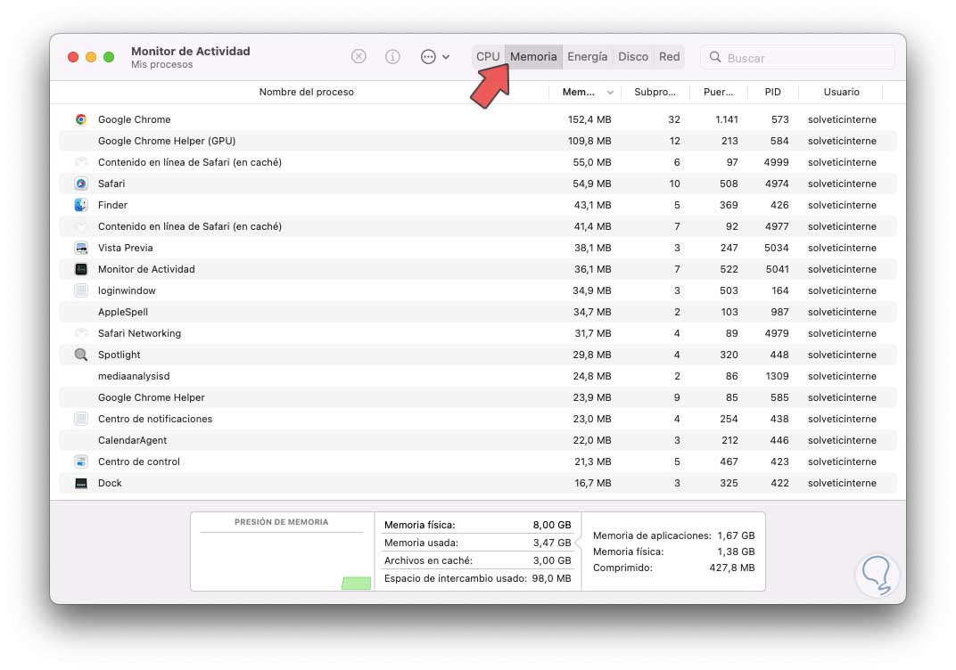Click the 1.141 ports value for Chrome
The width and height of the screenshot is (956, 670).
(726, 119)
